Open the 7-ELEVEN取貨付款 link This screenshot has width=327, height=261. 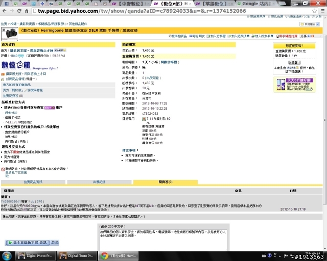pos(18,122)
